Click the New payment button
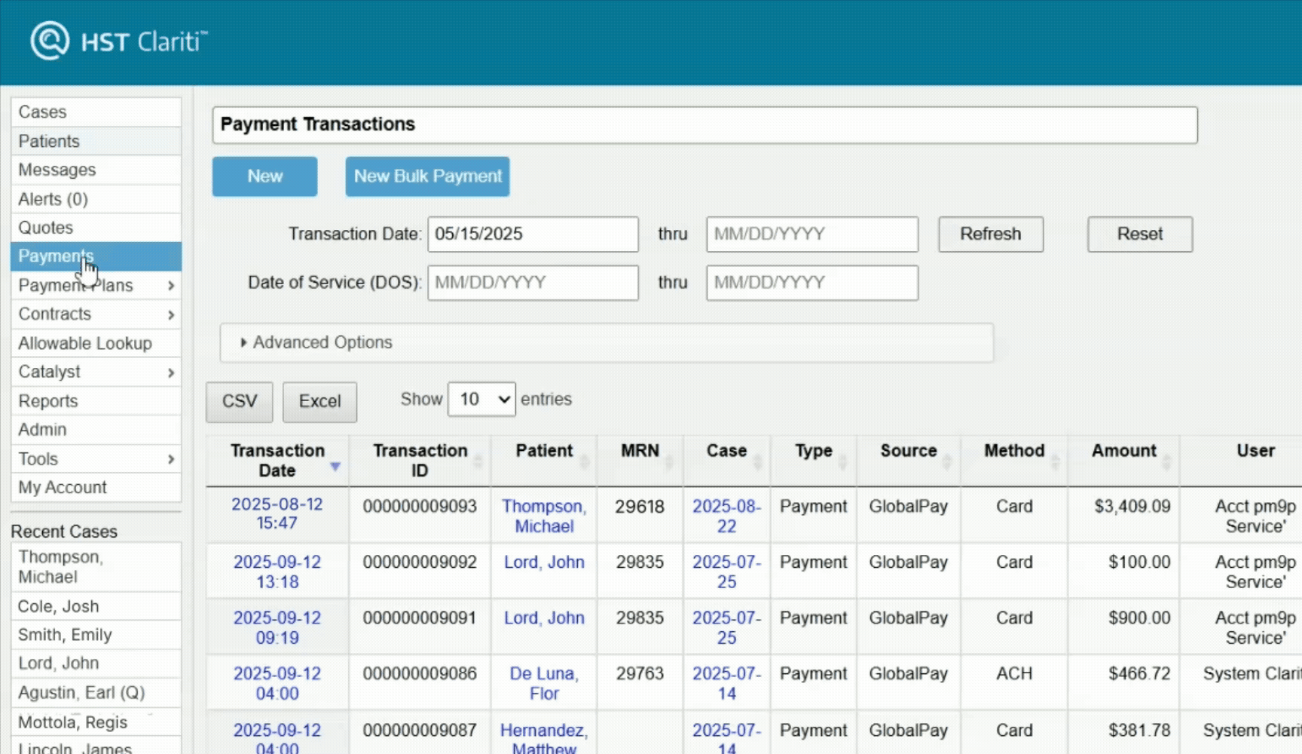Screen dimensions: 1302x754 (264, 176)
